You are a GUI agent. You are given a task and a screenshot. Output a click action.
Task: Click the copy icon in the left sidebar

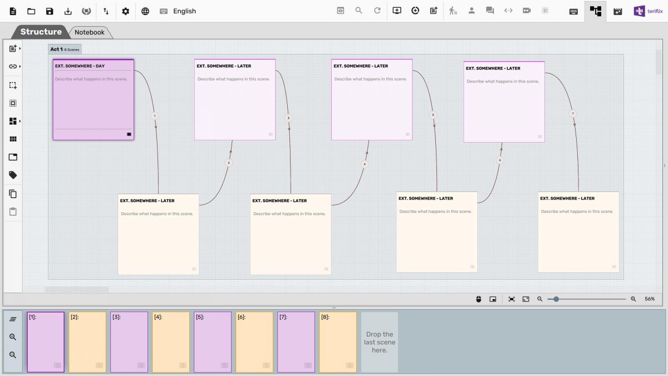pos(12,193)
